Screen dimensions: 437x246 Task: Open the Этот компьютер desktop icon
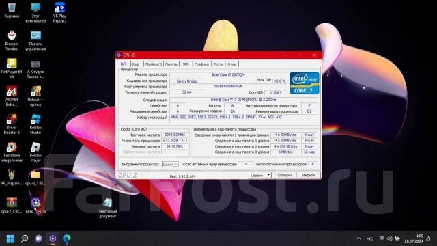pyautogui.click(x=36, y=12)
